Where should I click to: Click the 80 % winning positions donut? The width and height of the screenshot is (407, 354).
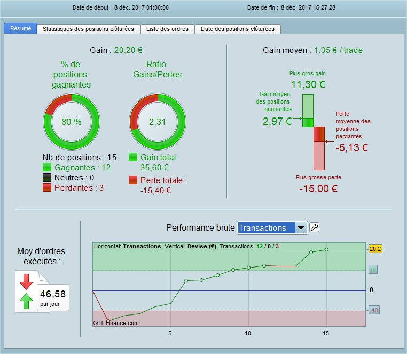(x=72, y=121)
